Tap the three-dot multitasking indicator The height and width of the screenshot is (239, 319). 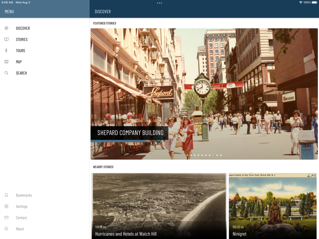159,3
